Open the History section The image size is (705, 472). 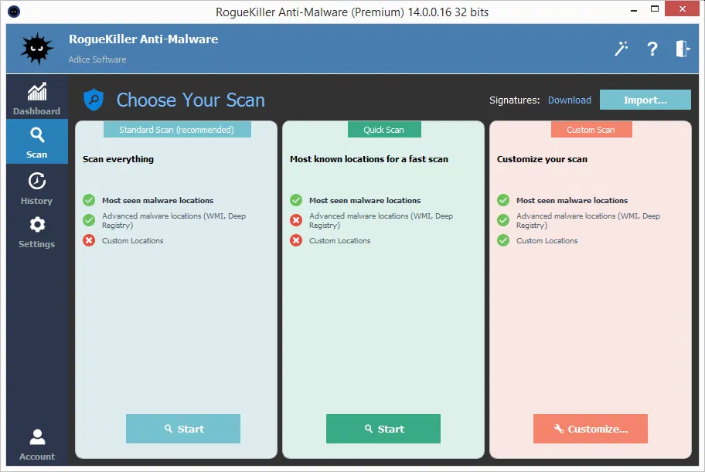[x=37, y=188]
